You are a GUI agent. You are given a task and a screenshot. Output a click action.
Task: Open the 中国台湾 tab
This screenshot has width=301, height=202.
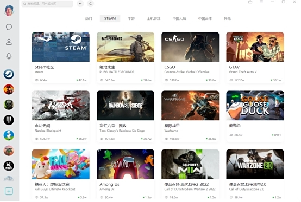point(205,18)
